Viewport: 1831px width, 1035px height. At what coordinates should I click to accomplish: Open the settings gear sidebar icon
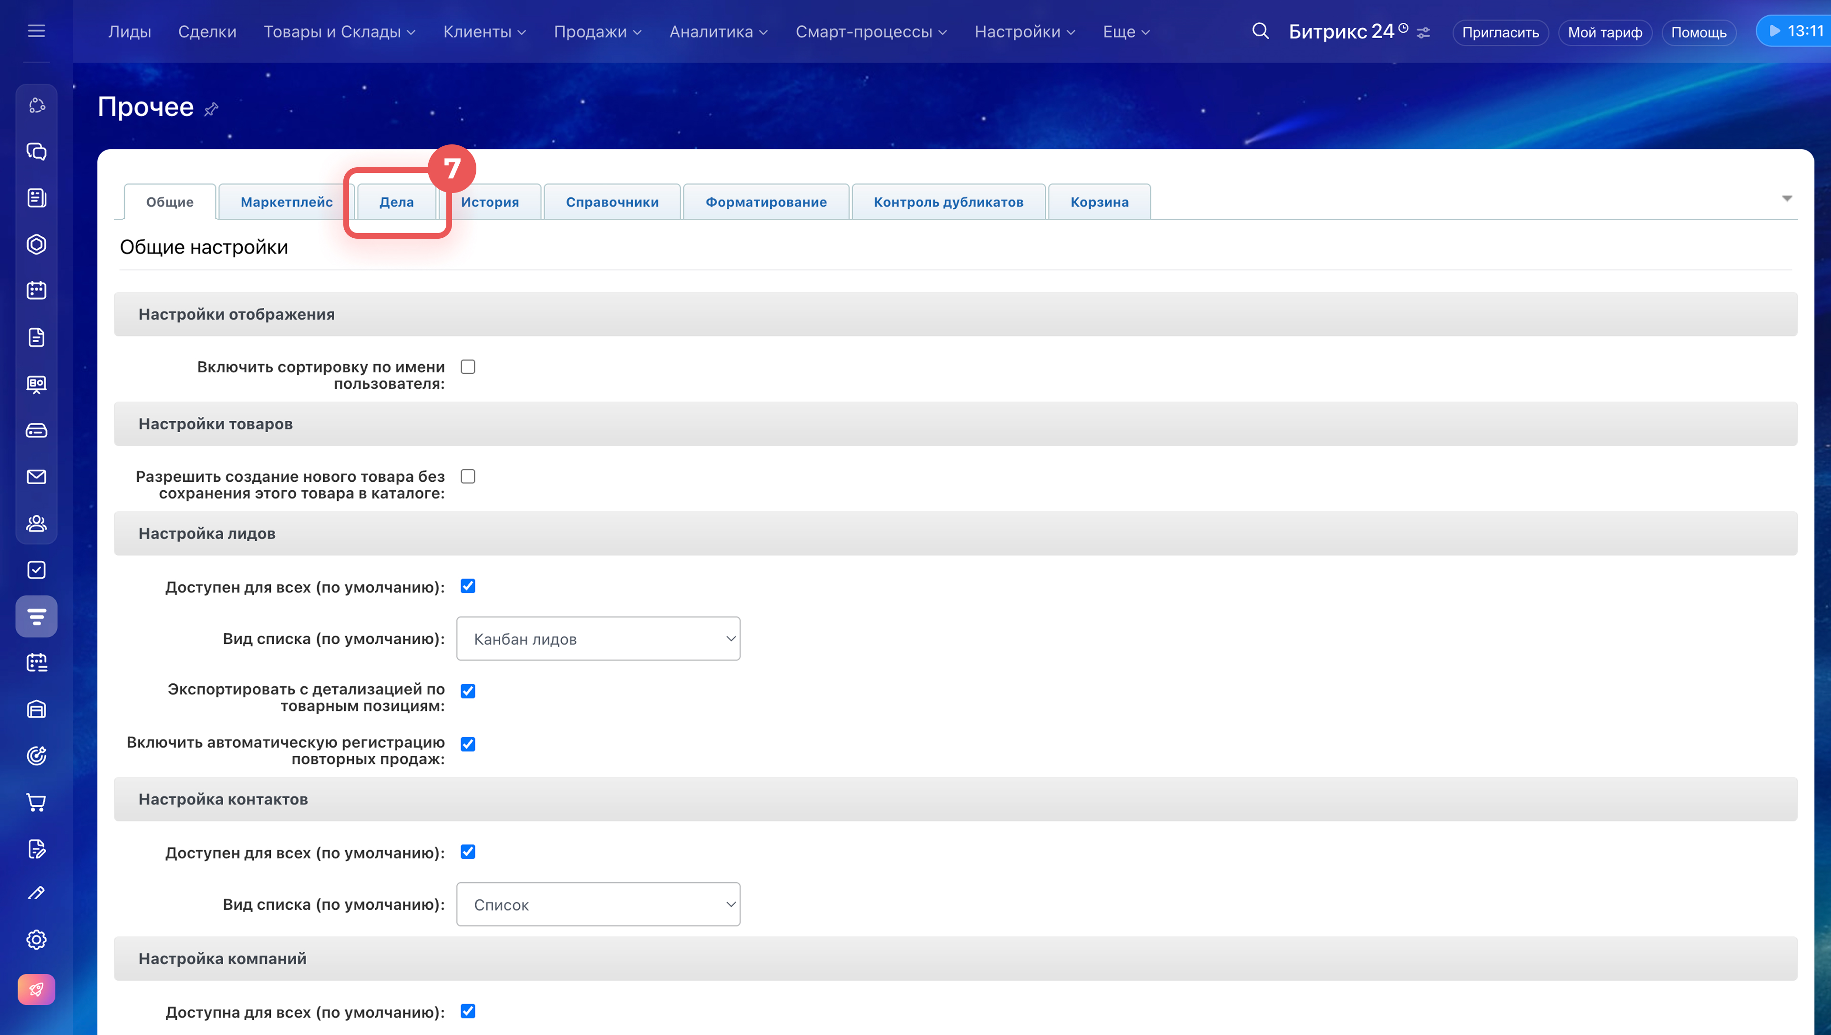36,940
